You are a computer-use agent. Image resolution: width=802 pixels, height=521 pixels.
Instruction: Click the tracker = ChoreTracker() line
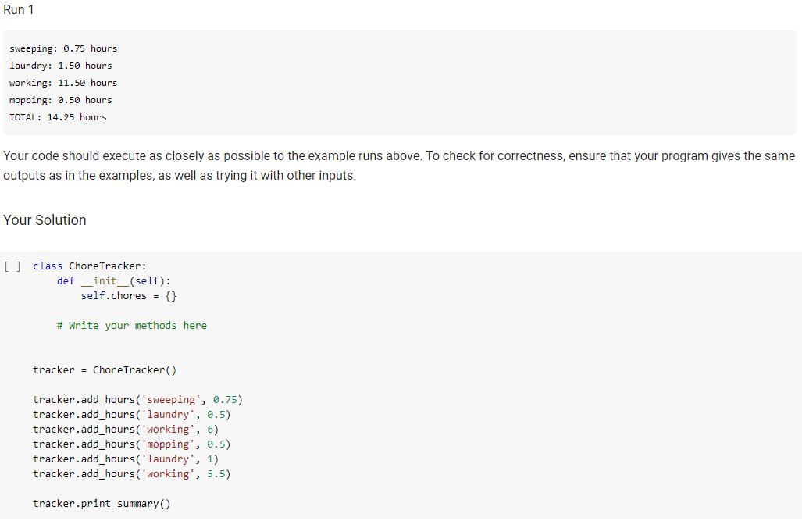click(x=104, y=369)
